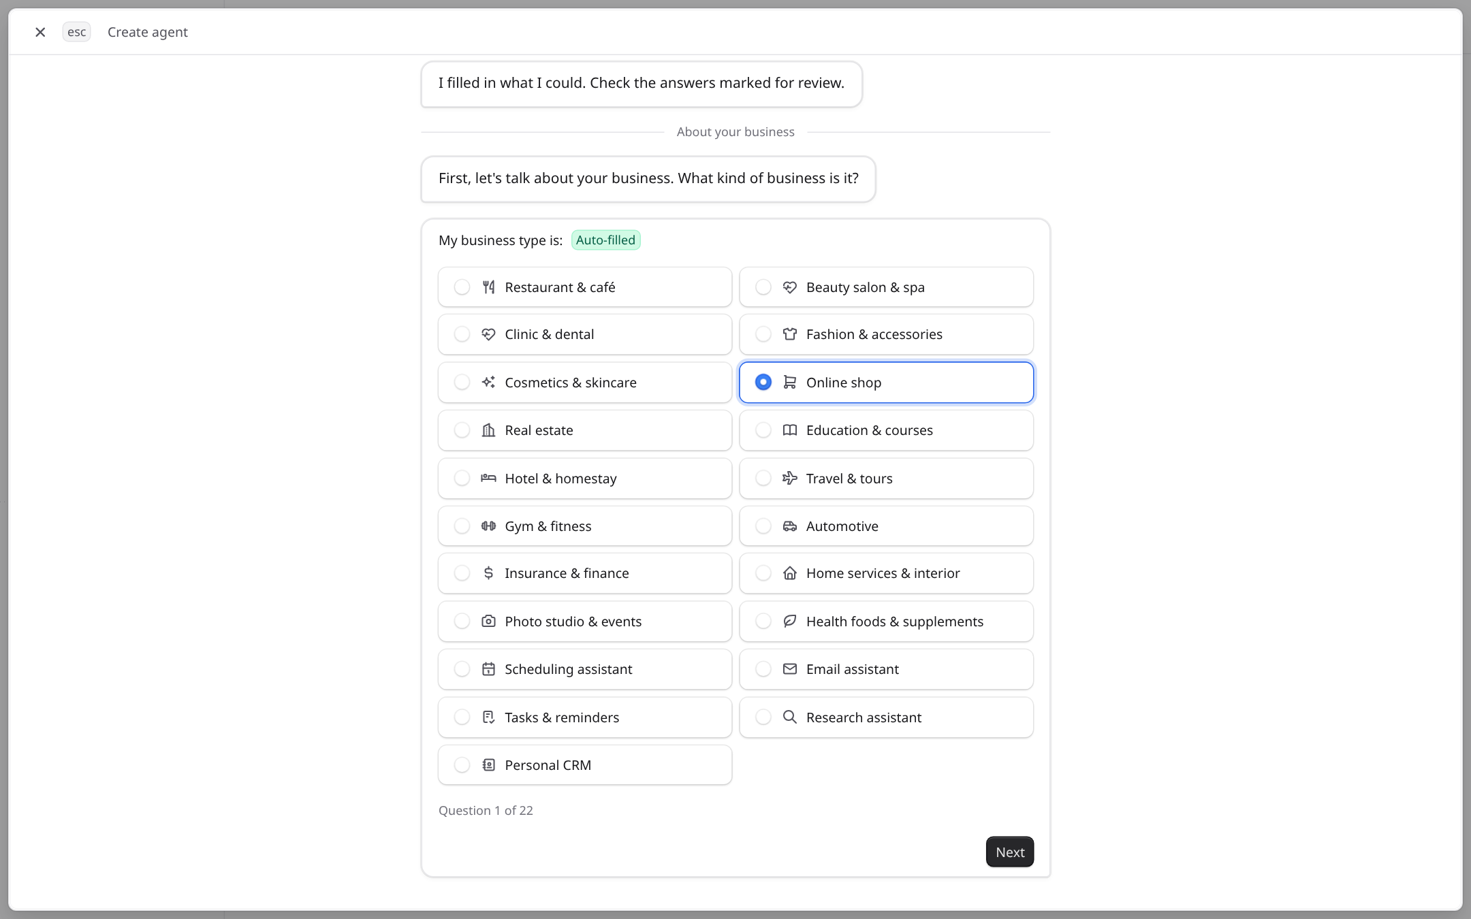Click the bed icon for Hotel & homestay
This screenshot has width=1471, height=919.
488,479
